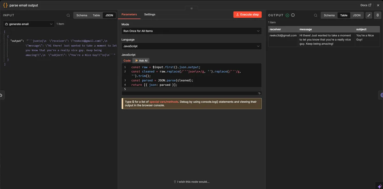The height and width of the screenshot is (189, 383).
Task: Click the generate email node icon
Action: [x=7, y=24]
